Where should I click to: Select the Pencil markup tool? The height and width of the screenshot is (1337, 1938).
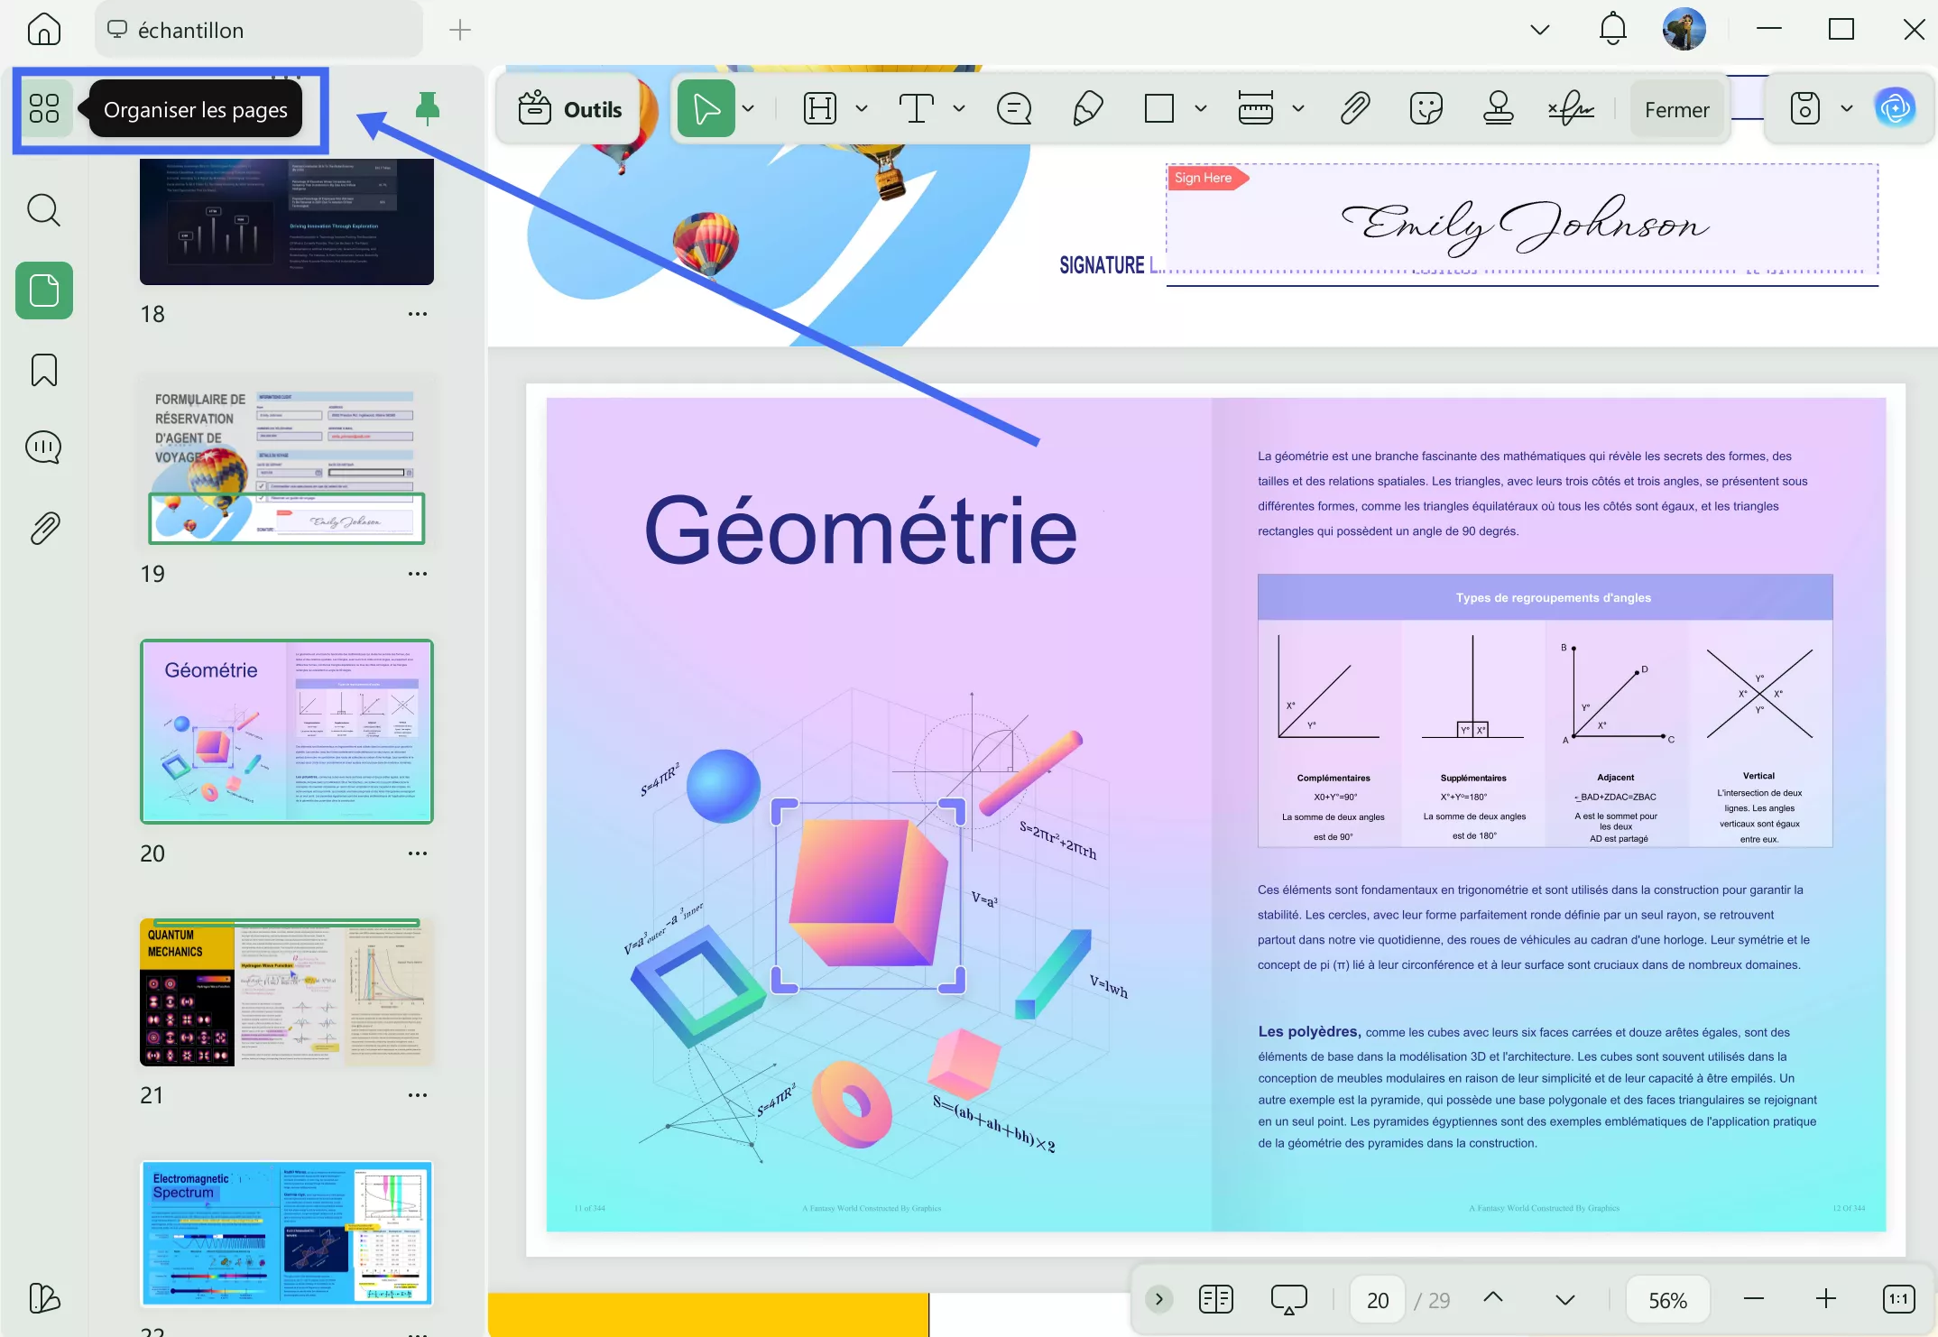click(1086, 108)
